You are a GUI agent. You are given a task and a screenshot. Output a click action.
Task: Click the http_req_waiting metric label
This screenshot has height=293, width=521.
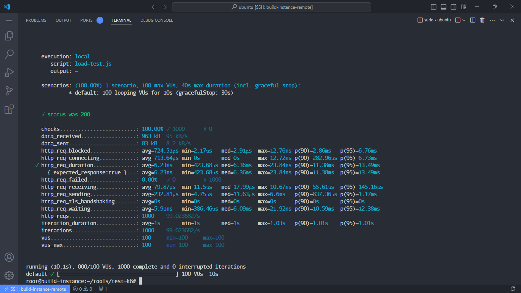click(66, 209)
